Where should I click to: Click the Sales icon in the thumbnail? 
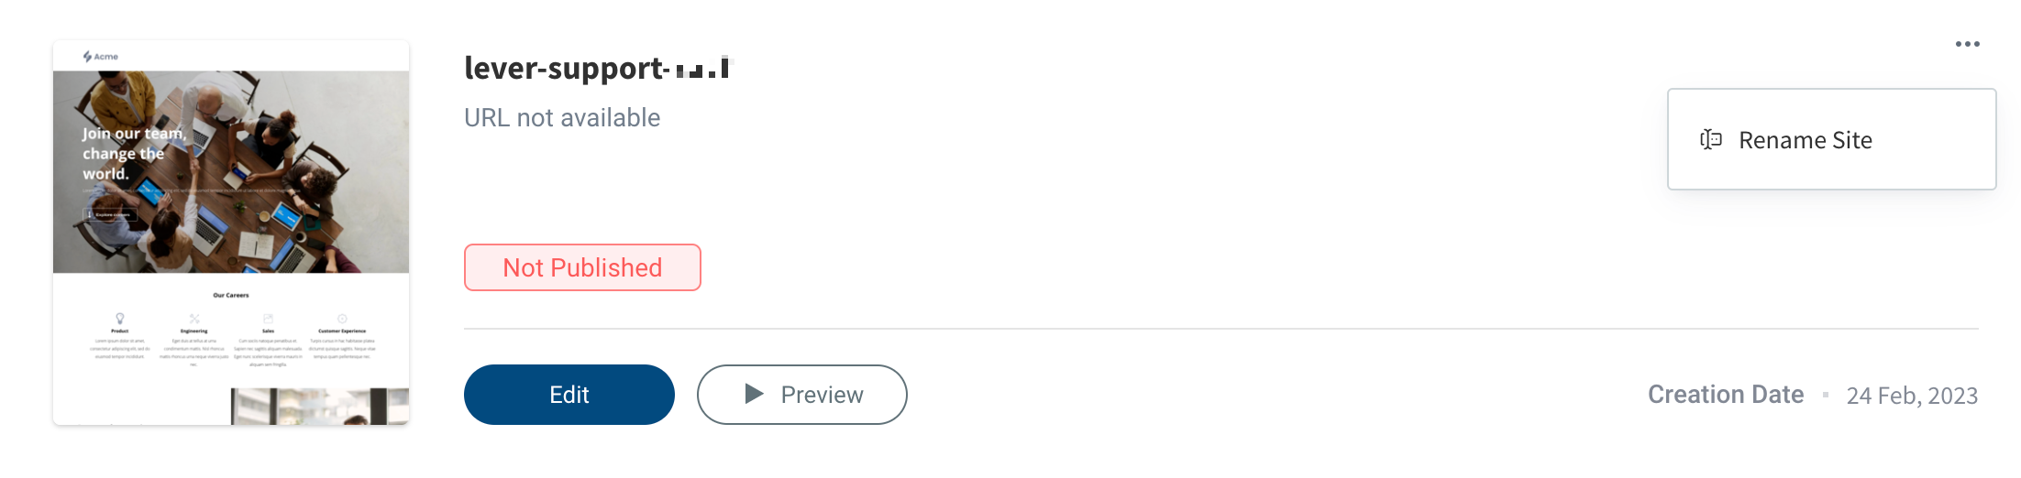[268, 319]
